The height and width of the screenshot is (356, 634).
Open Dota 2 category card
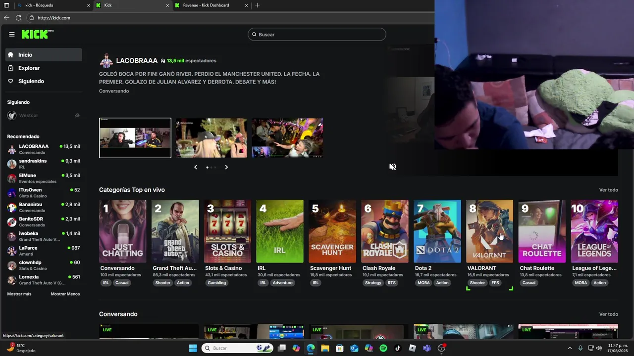(437, 231)
